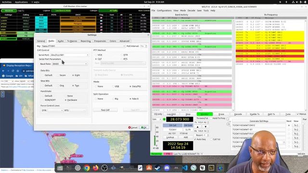Open the text editor icon in dock
This screenshot has width=308, height=173.
click(x=140, y=168)
